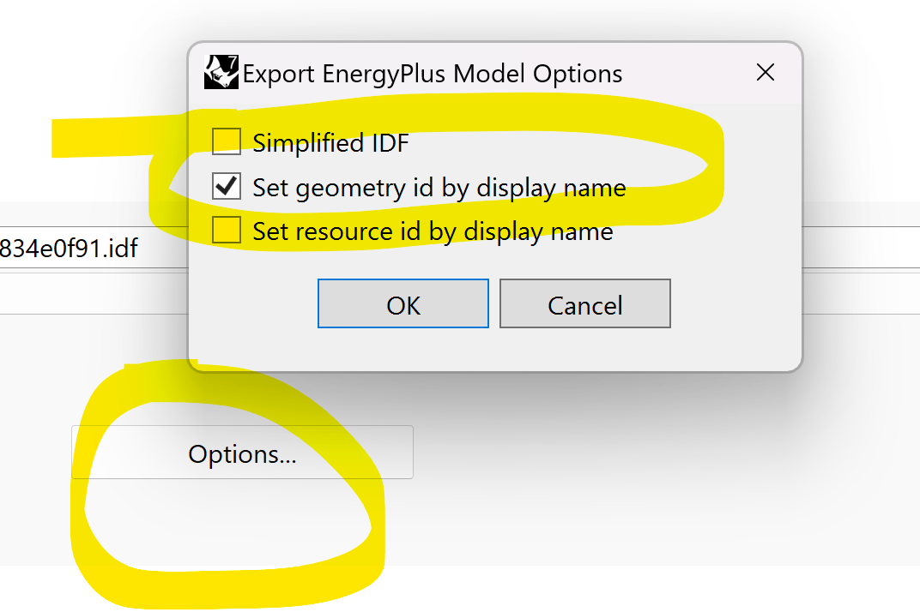Click the 'Set geometry id by display name' label
The height and width of the screenshot is (612, 920).
pos(439,189)
